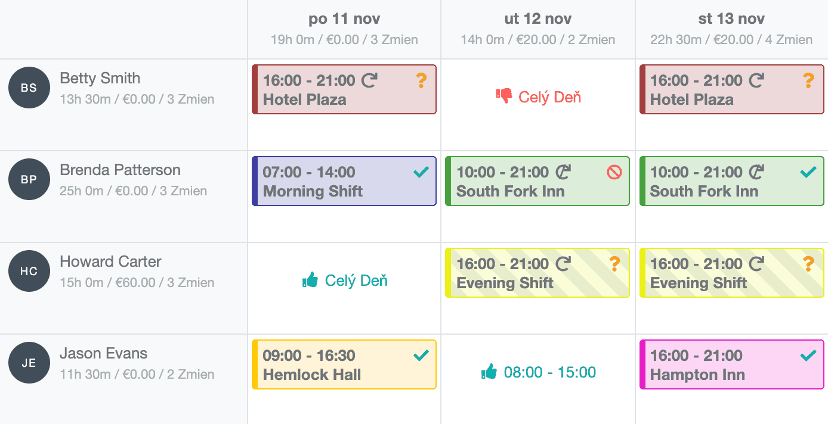Toggle the approval checkmark on Jason's Hemlock Hall shift
The width and height of the screenshot is (828, 424).
coord(422,354)
